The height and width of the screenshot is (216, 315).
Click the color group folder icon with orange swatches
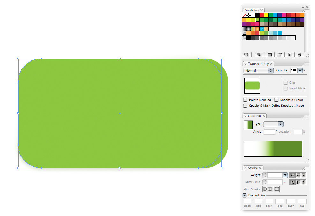[x=244, y=33]
